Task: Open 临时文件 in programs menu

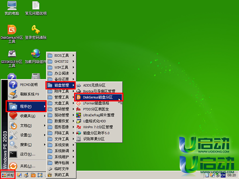Action: (x=61, y=169)
